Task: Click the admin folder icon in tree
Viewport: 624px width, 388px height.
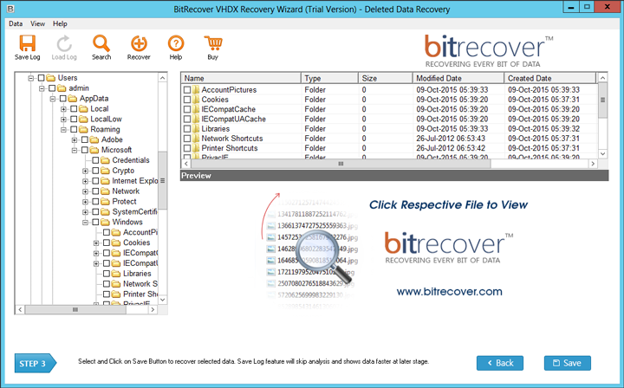Action: click(62, 88)
